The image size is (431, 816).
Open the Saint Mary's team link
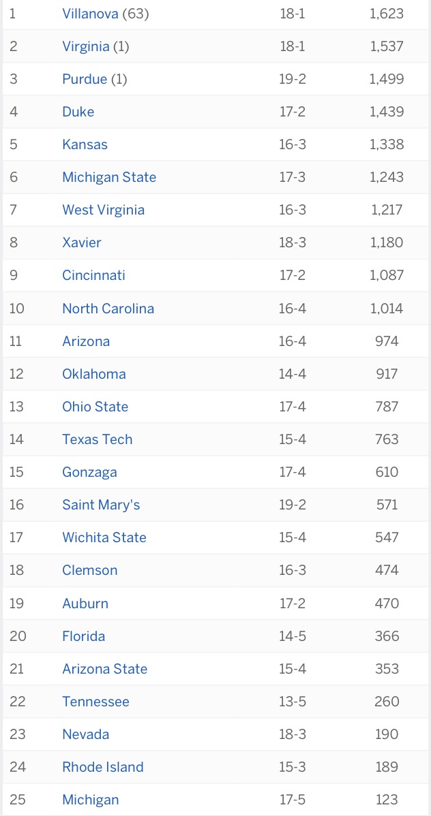[101, 505]
